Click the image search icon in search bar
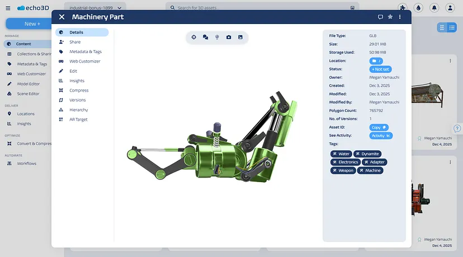Screen dimensions: 463x257 (352, 8)
